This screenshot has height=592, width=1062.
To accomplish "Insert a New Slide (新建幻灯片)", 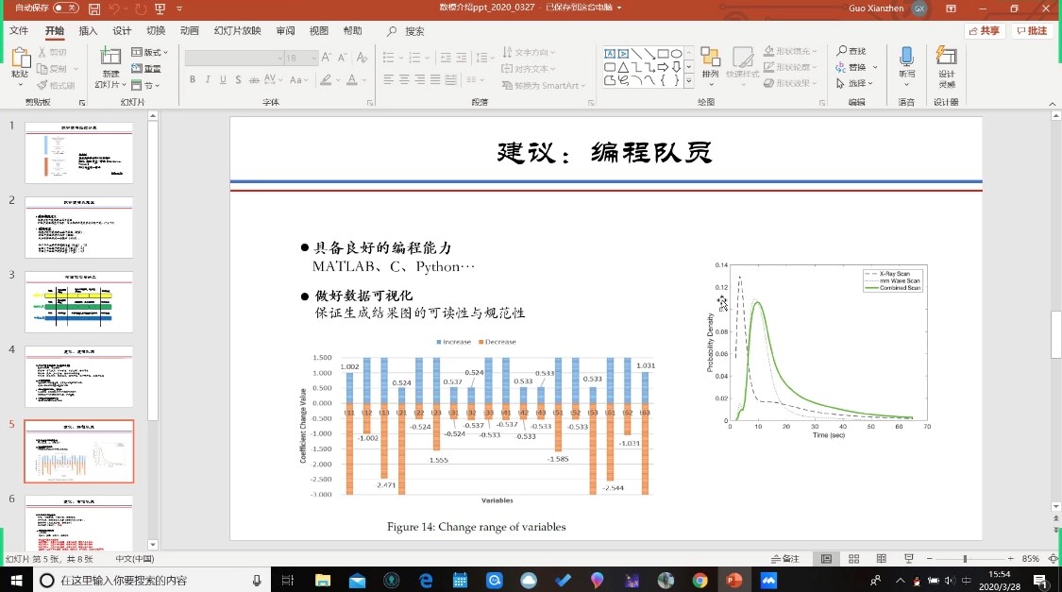I will (x=111, y=64).
